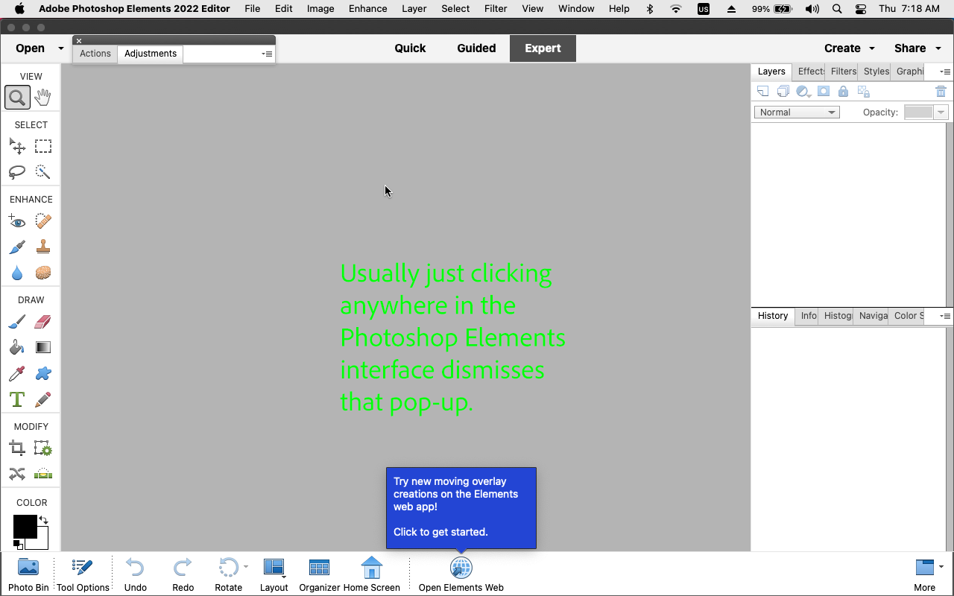Click the foreground color swatch

[x=26, y=526]
